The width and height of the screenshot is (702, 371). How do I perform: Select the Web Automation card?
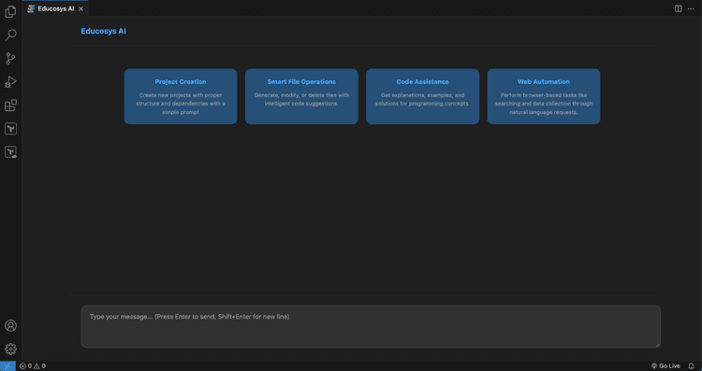point(544,96)
